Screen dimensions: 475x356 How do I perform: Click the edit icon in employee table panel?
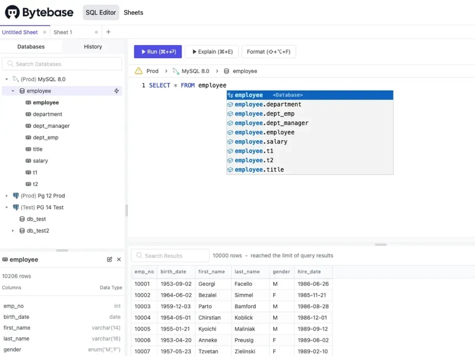[109, 259]
